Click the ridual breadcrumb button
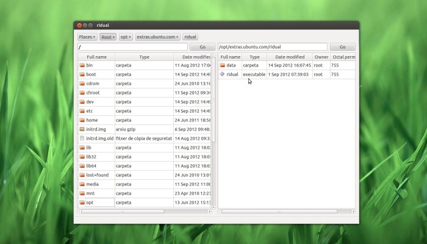Image resolution: width=427 pixels, height=244 pixels. pos(190,37)
